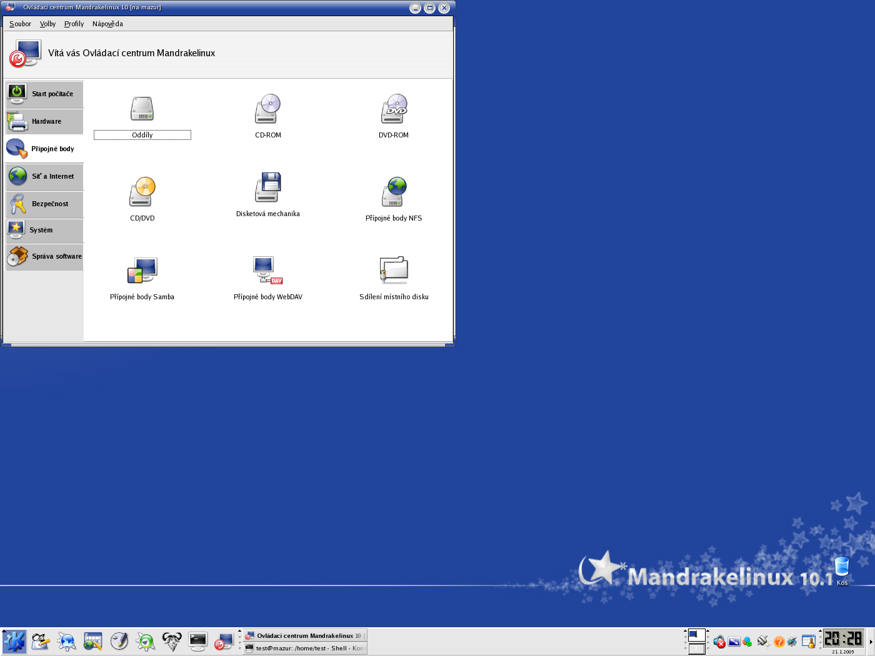Open Sdílení místního disku icon
Screen dimensions: 875x656
[x=394, y=271]
